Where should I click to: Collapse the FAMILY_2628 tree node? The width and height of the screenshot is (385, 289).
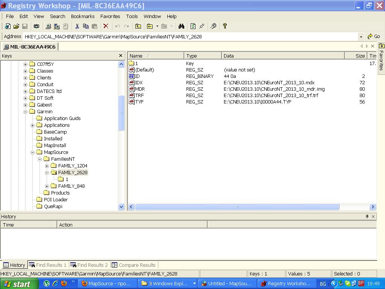pos(47,173)
